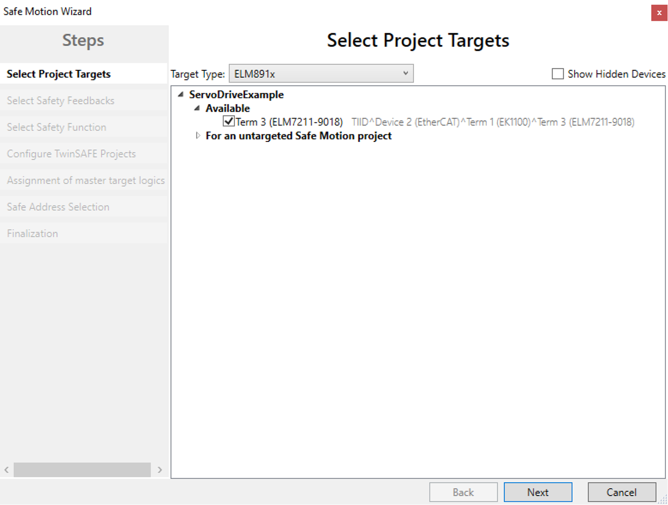
Task: Click the Cancel button
Action: (621, 492)
